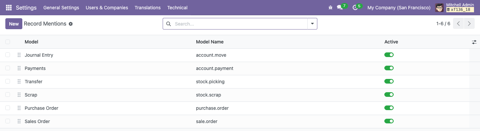Click the search magnifier icon

point(168,24)
